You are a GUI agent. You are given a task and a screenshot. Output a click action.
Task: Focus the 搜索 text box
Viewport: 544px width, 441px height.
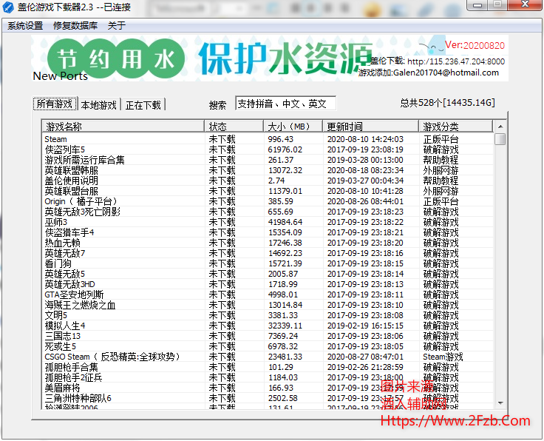click(285, 104)
